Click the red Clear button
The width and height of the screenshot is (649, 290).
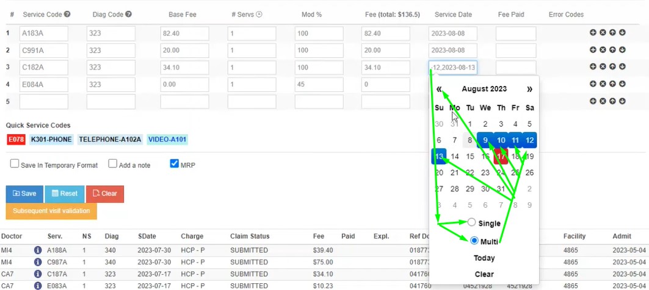105,194
